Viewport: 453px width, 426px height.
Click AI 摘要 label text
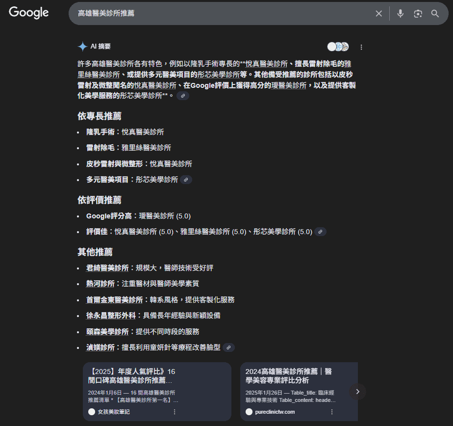coord(101,46)
